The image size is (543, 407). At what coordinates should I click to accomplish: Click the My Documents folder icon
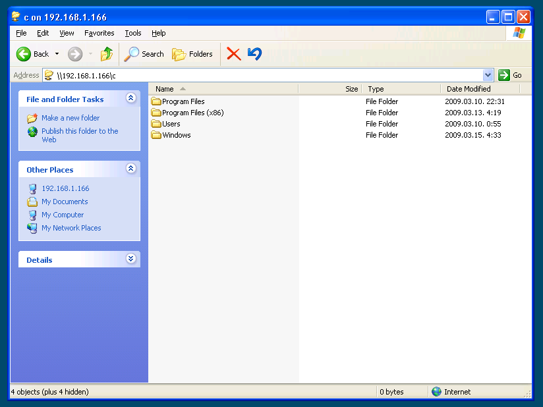32,202
